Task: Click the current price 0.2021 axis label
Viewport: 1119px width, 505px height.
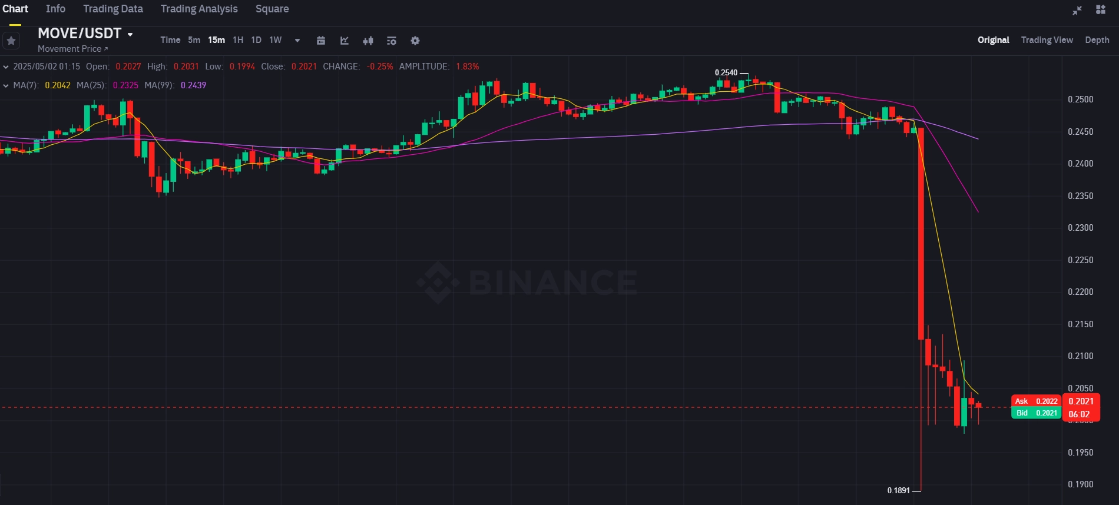Action: tap(1081, 401)
